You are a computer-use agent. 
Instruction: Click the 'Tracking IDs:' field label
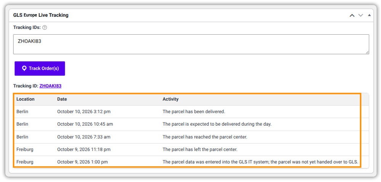pyautogui.click(x=27, y=27)
